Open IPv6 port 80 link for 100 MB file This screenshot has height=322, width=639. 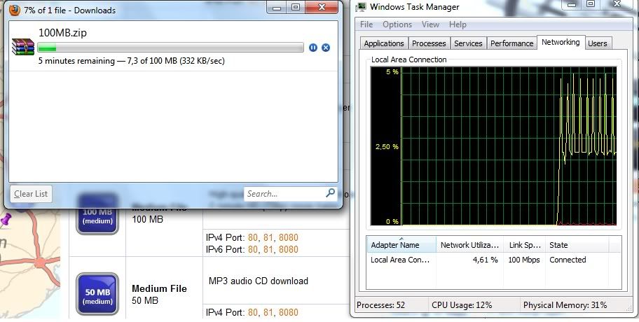coord(253,249)
